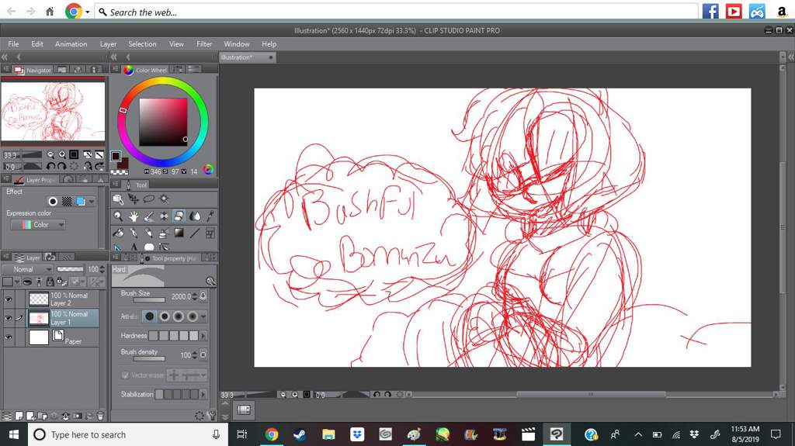Click layer color effect blue icon

click(81, 201)
